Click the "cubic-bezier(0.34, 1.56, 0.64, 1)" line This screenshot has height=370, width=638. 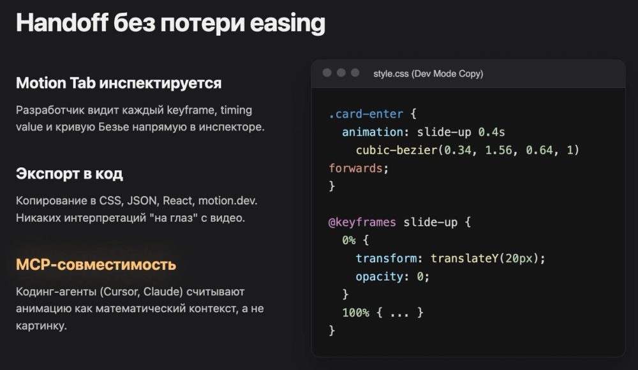coord(467,150)
